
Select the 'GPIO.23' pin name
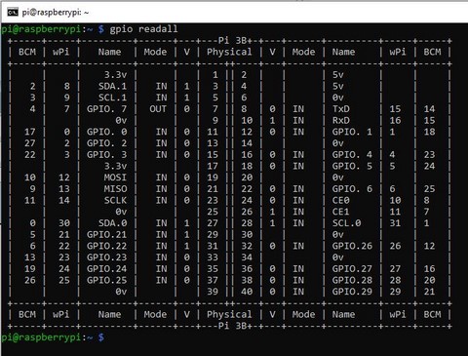coord(106,257)
